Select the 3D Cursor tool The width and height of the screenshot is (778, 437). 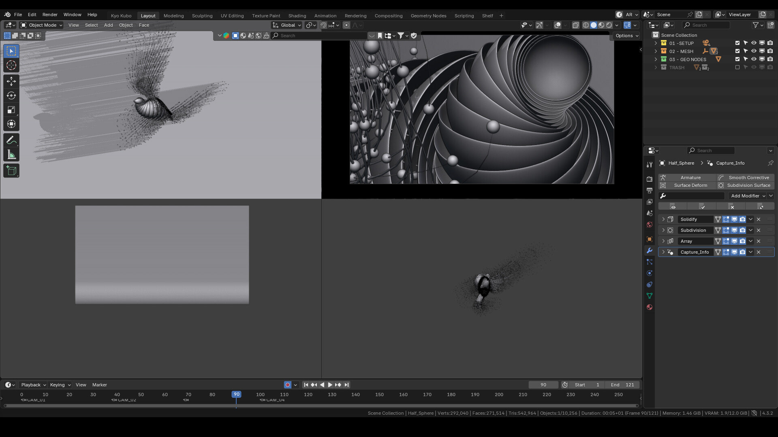[11, 65]
